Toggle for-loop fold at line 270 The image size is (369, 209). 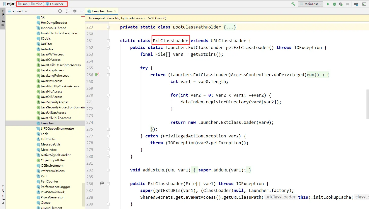108,95
